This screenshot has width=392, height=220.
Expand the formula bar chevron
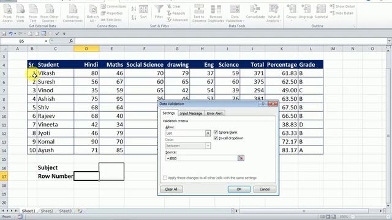(x=389, y=41)
